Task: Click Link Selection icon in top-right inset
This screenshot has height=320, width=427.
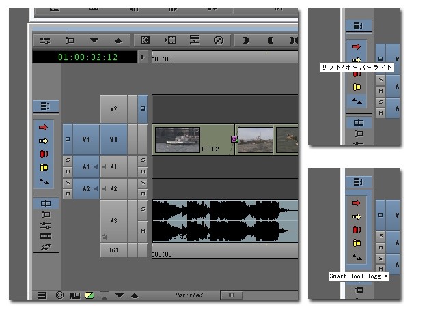Action: [359, 123]
